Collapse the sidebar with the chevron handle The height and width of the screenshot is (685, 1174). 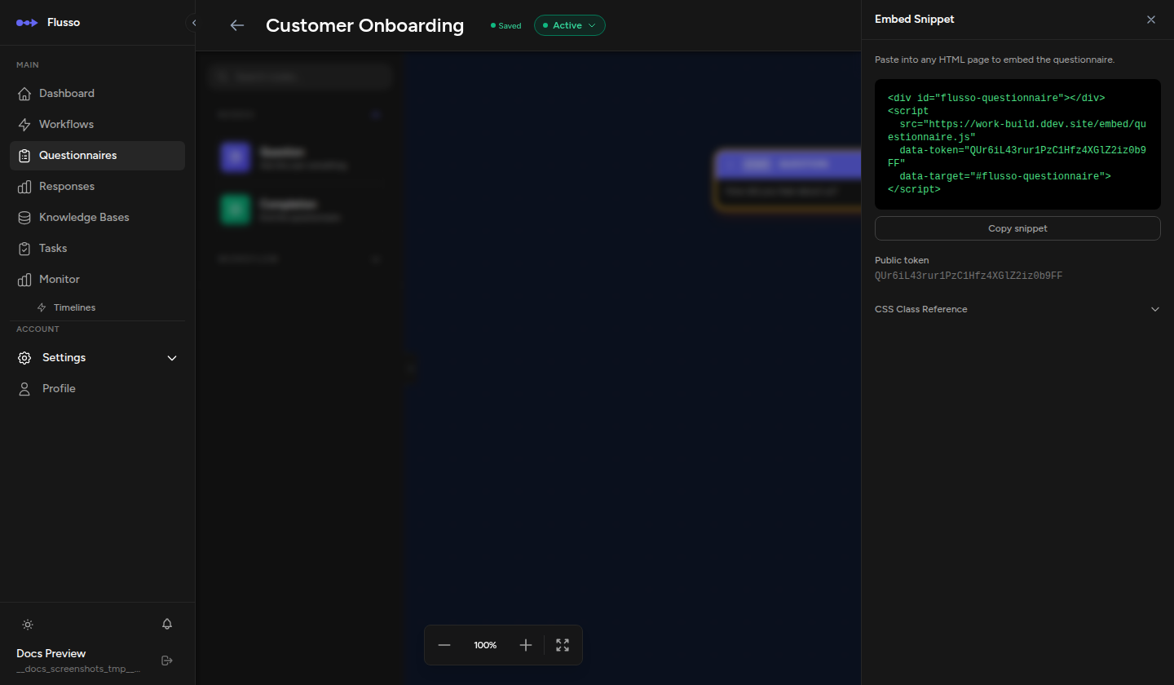193,23
